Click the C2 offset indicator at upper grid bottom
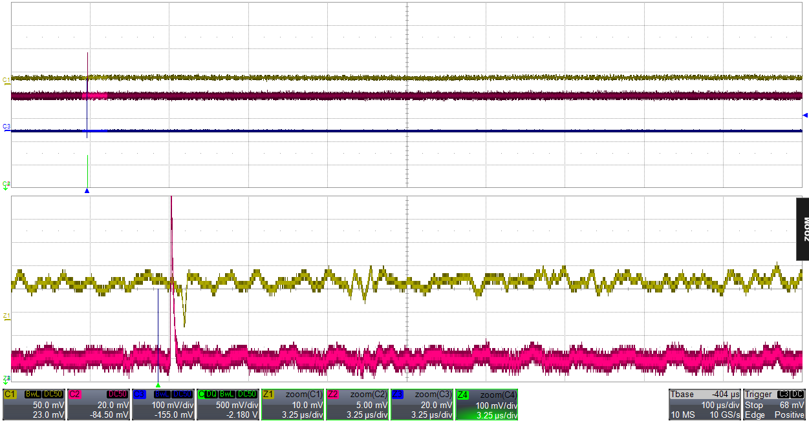The image size is (809, 421). pyautogui.click(x=6, y=185)
